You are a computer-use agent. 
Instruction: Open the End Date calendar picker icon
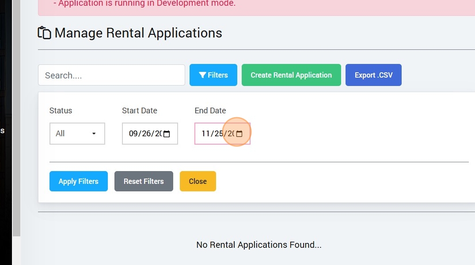click(239, 134)
